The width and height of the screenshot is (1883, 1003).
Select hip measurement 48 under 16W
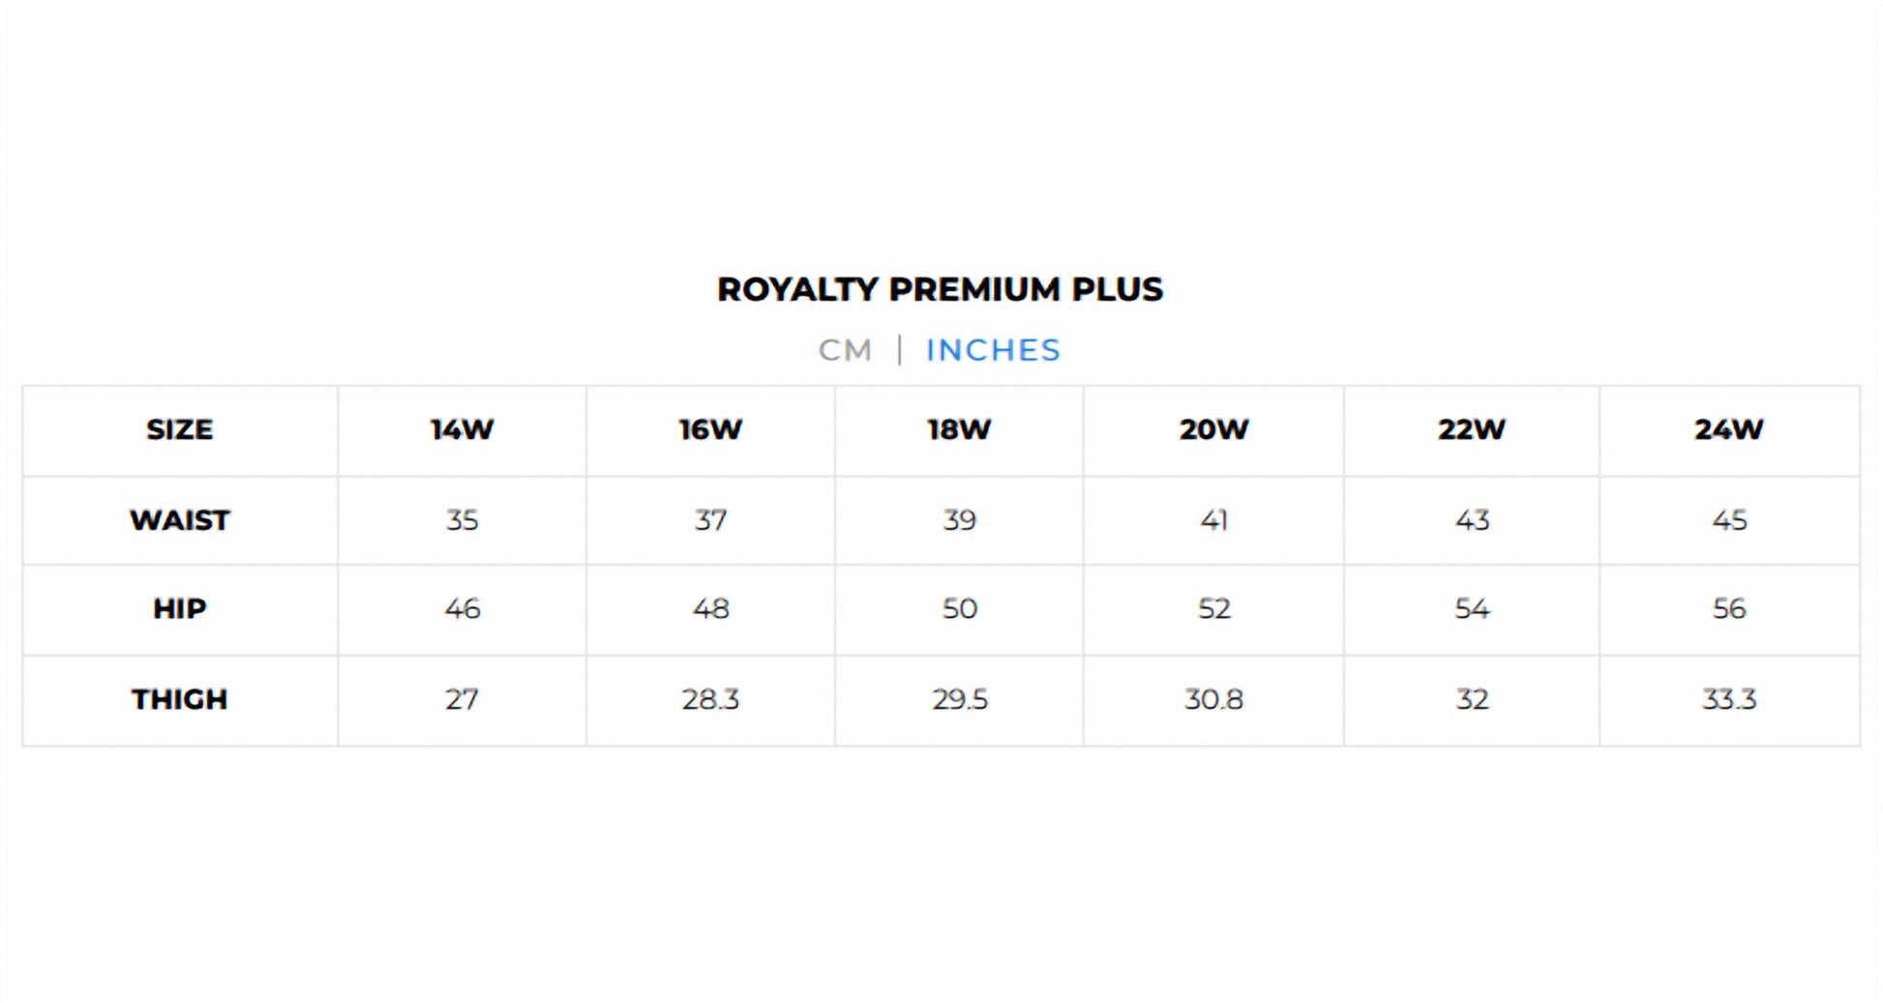tap(710, 609)
